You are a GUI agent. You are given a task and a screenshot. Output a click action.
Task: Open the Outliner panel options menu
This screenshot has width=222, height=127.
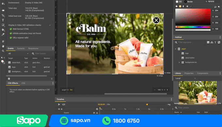220,37
